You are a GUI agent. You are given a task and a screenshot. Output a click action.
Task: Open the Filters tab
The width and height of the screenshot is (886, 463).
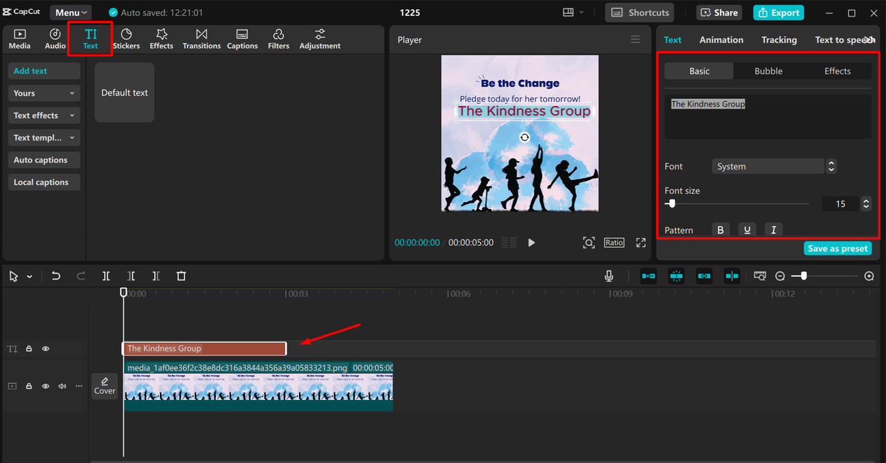point(278,39)
